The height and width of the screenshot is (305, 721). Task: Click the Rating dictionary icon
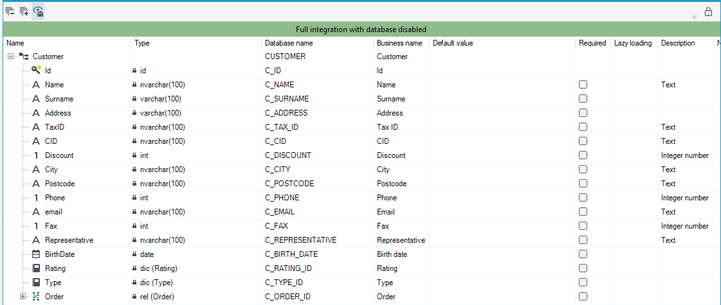coord(36,268)
